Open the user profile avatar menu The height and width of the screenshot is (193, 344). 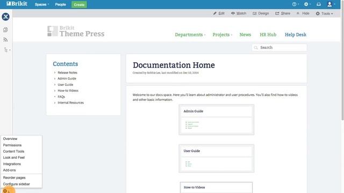click(x=331, y=4)
